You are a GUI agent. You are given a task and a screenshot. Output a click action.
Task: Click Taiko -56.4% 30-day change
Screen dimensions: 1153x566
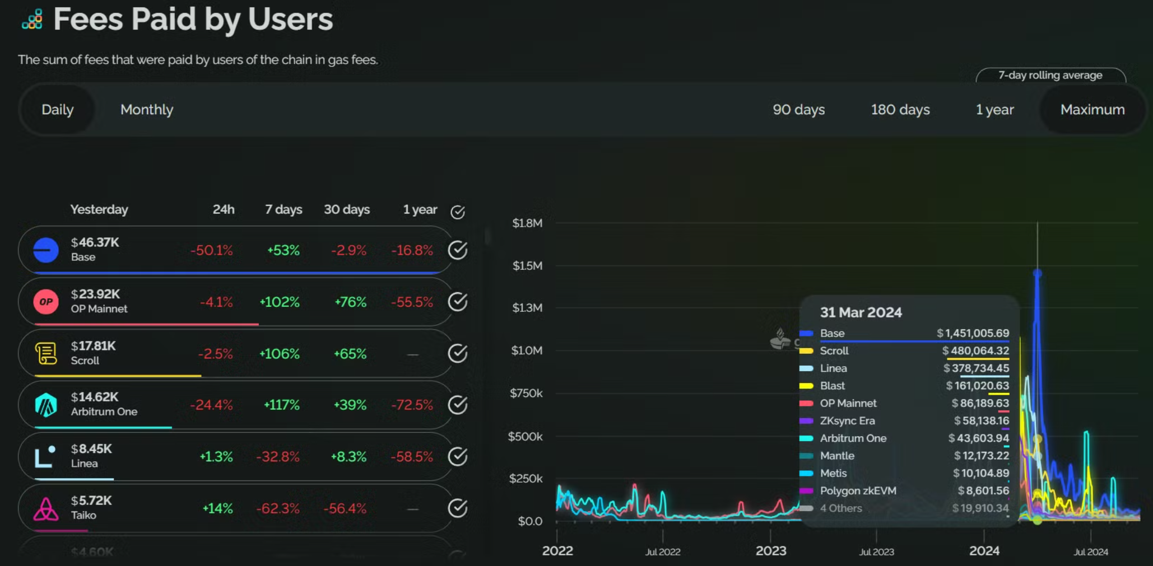point(345,508)
